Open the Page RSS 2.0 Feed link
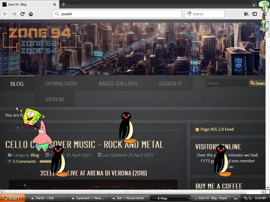Image resolution: width=270 pixels, height=202 pixels. (217, 129)
